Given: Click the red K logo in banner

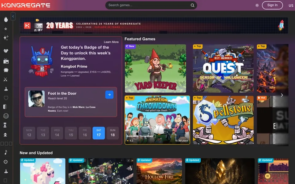Looking at the screenshot, I should tap(27, 25).
